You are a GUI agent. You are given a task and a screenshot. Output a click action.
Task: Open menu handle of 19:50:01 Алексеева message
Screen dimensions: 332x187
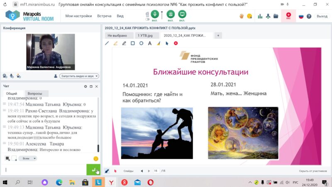4,143
